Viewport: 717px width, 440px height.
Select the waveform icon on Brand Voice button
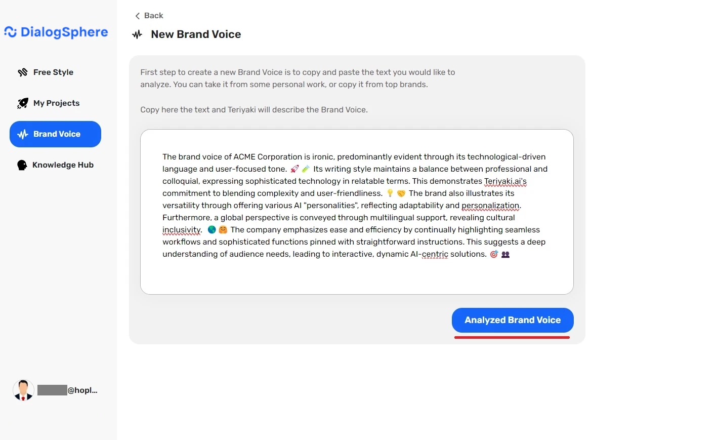22,134
